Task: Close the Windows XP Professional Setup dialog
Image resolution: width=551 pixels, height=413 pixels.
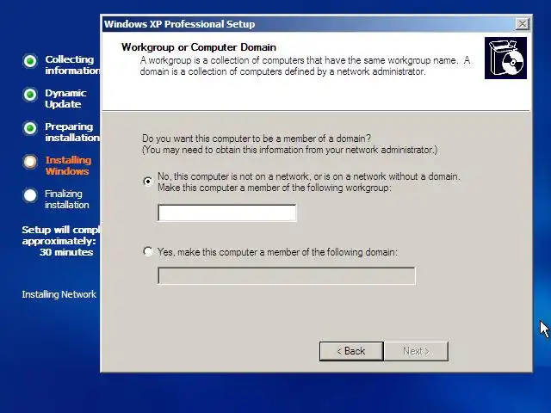Action: pyautogui.click(x=523, y=24)
